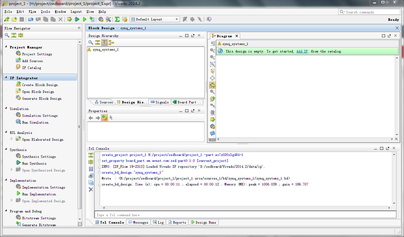Collapse the Simulation section

coord(6,108)
